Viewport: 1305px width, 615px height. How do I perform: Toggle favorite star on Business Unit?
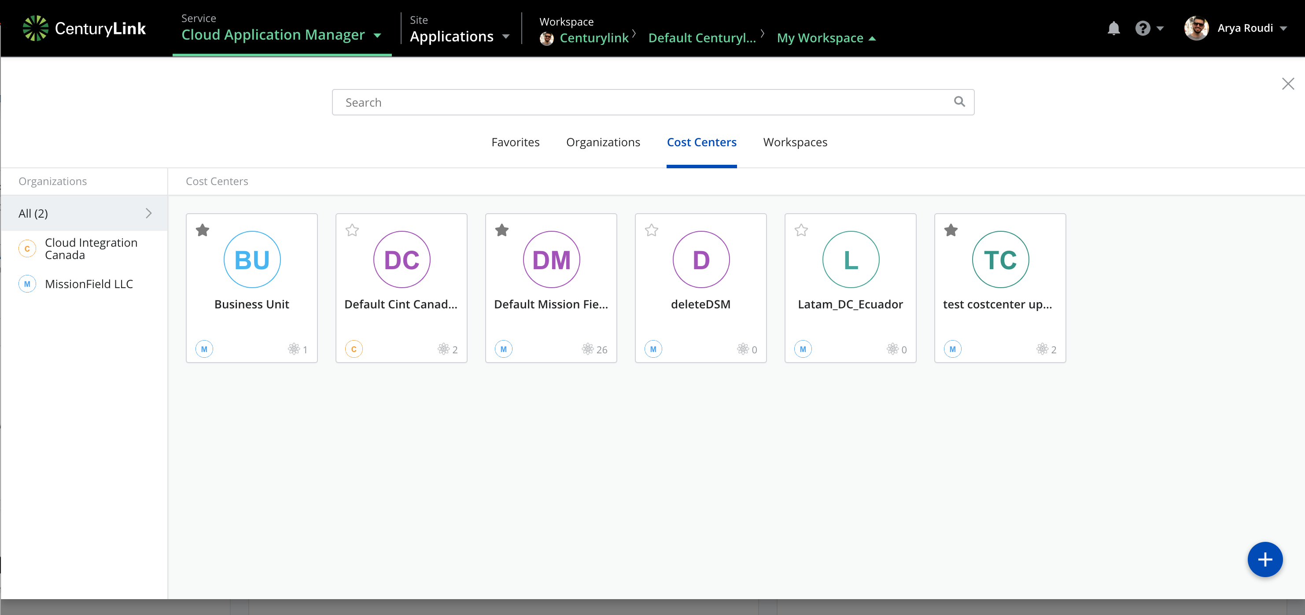[x=202, y=230]
